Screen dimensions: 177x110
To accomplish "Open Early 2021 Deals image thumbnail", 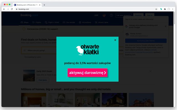I will coord(29,76).
